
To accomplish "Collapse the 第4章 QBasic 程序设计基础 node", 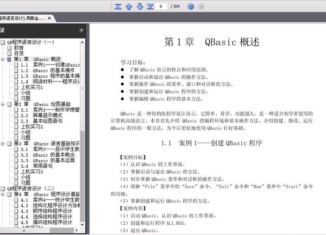I will pos(3,194).
